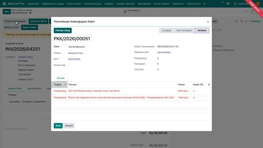Click Save button in dialog
Viewport: 263px width, 148px height.
click(58, 126)
